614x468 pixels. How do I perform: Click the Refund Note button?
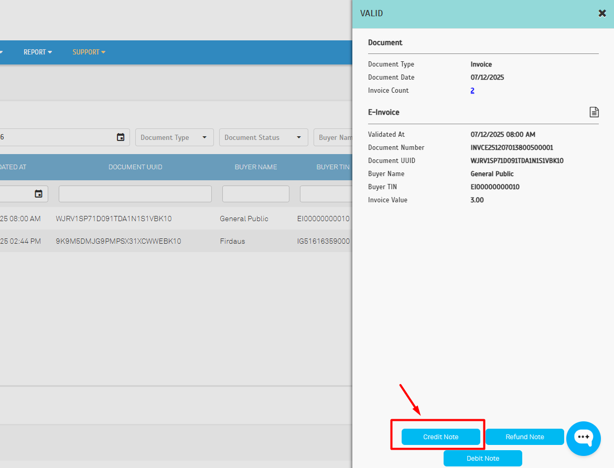[x=524, y=437]
